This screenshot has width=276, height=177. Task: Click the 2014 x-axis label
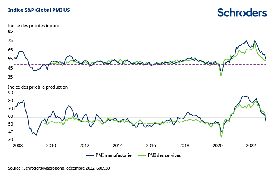tap(118, 146)
